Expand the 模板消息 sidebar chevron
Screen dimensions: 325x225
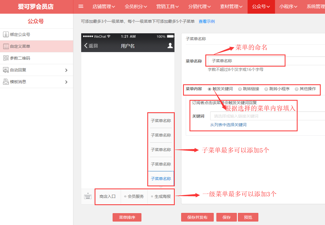66,82
